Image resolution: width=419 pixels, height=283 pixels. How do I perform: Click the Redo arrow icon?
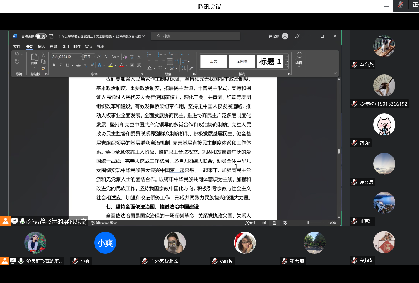[x=17, y=62]
